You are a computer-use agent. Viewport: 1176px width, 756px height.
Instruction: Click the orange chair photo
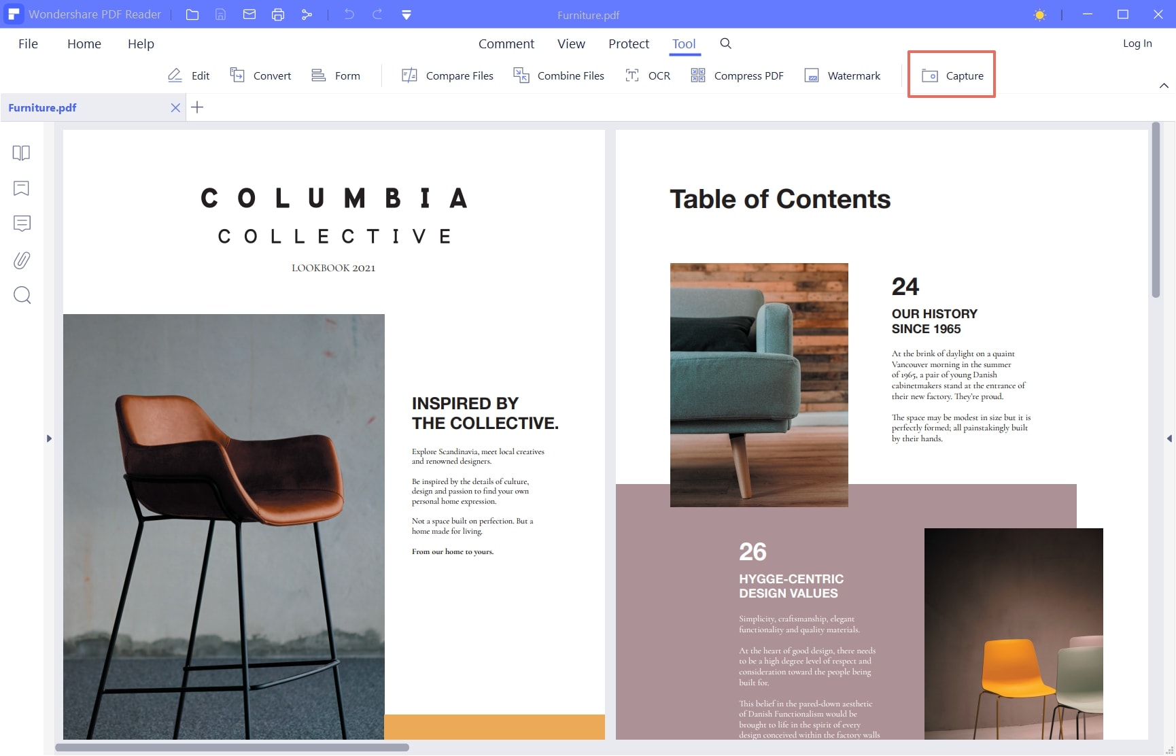click(x=1014, y=634)
